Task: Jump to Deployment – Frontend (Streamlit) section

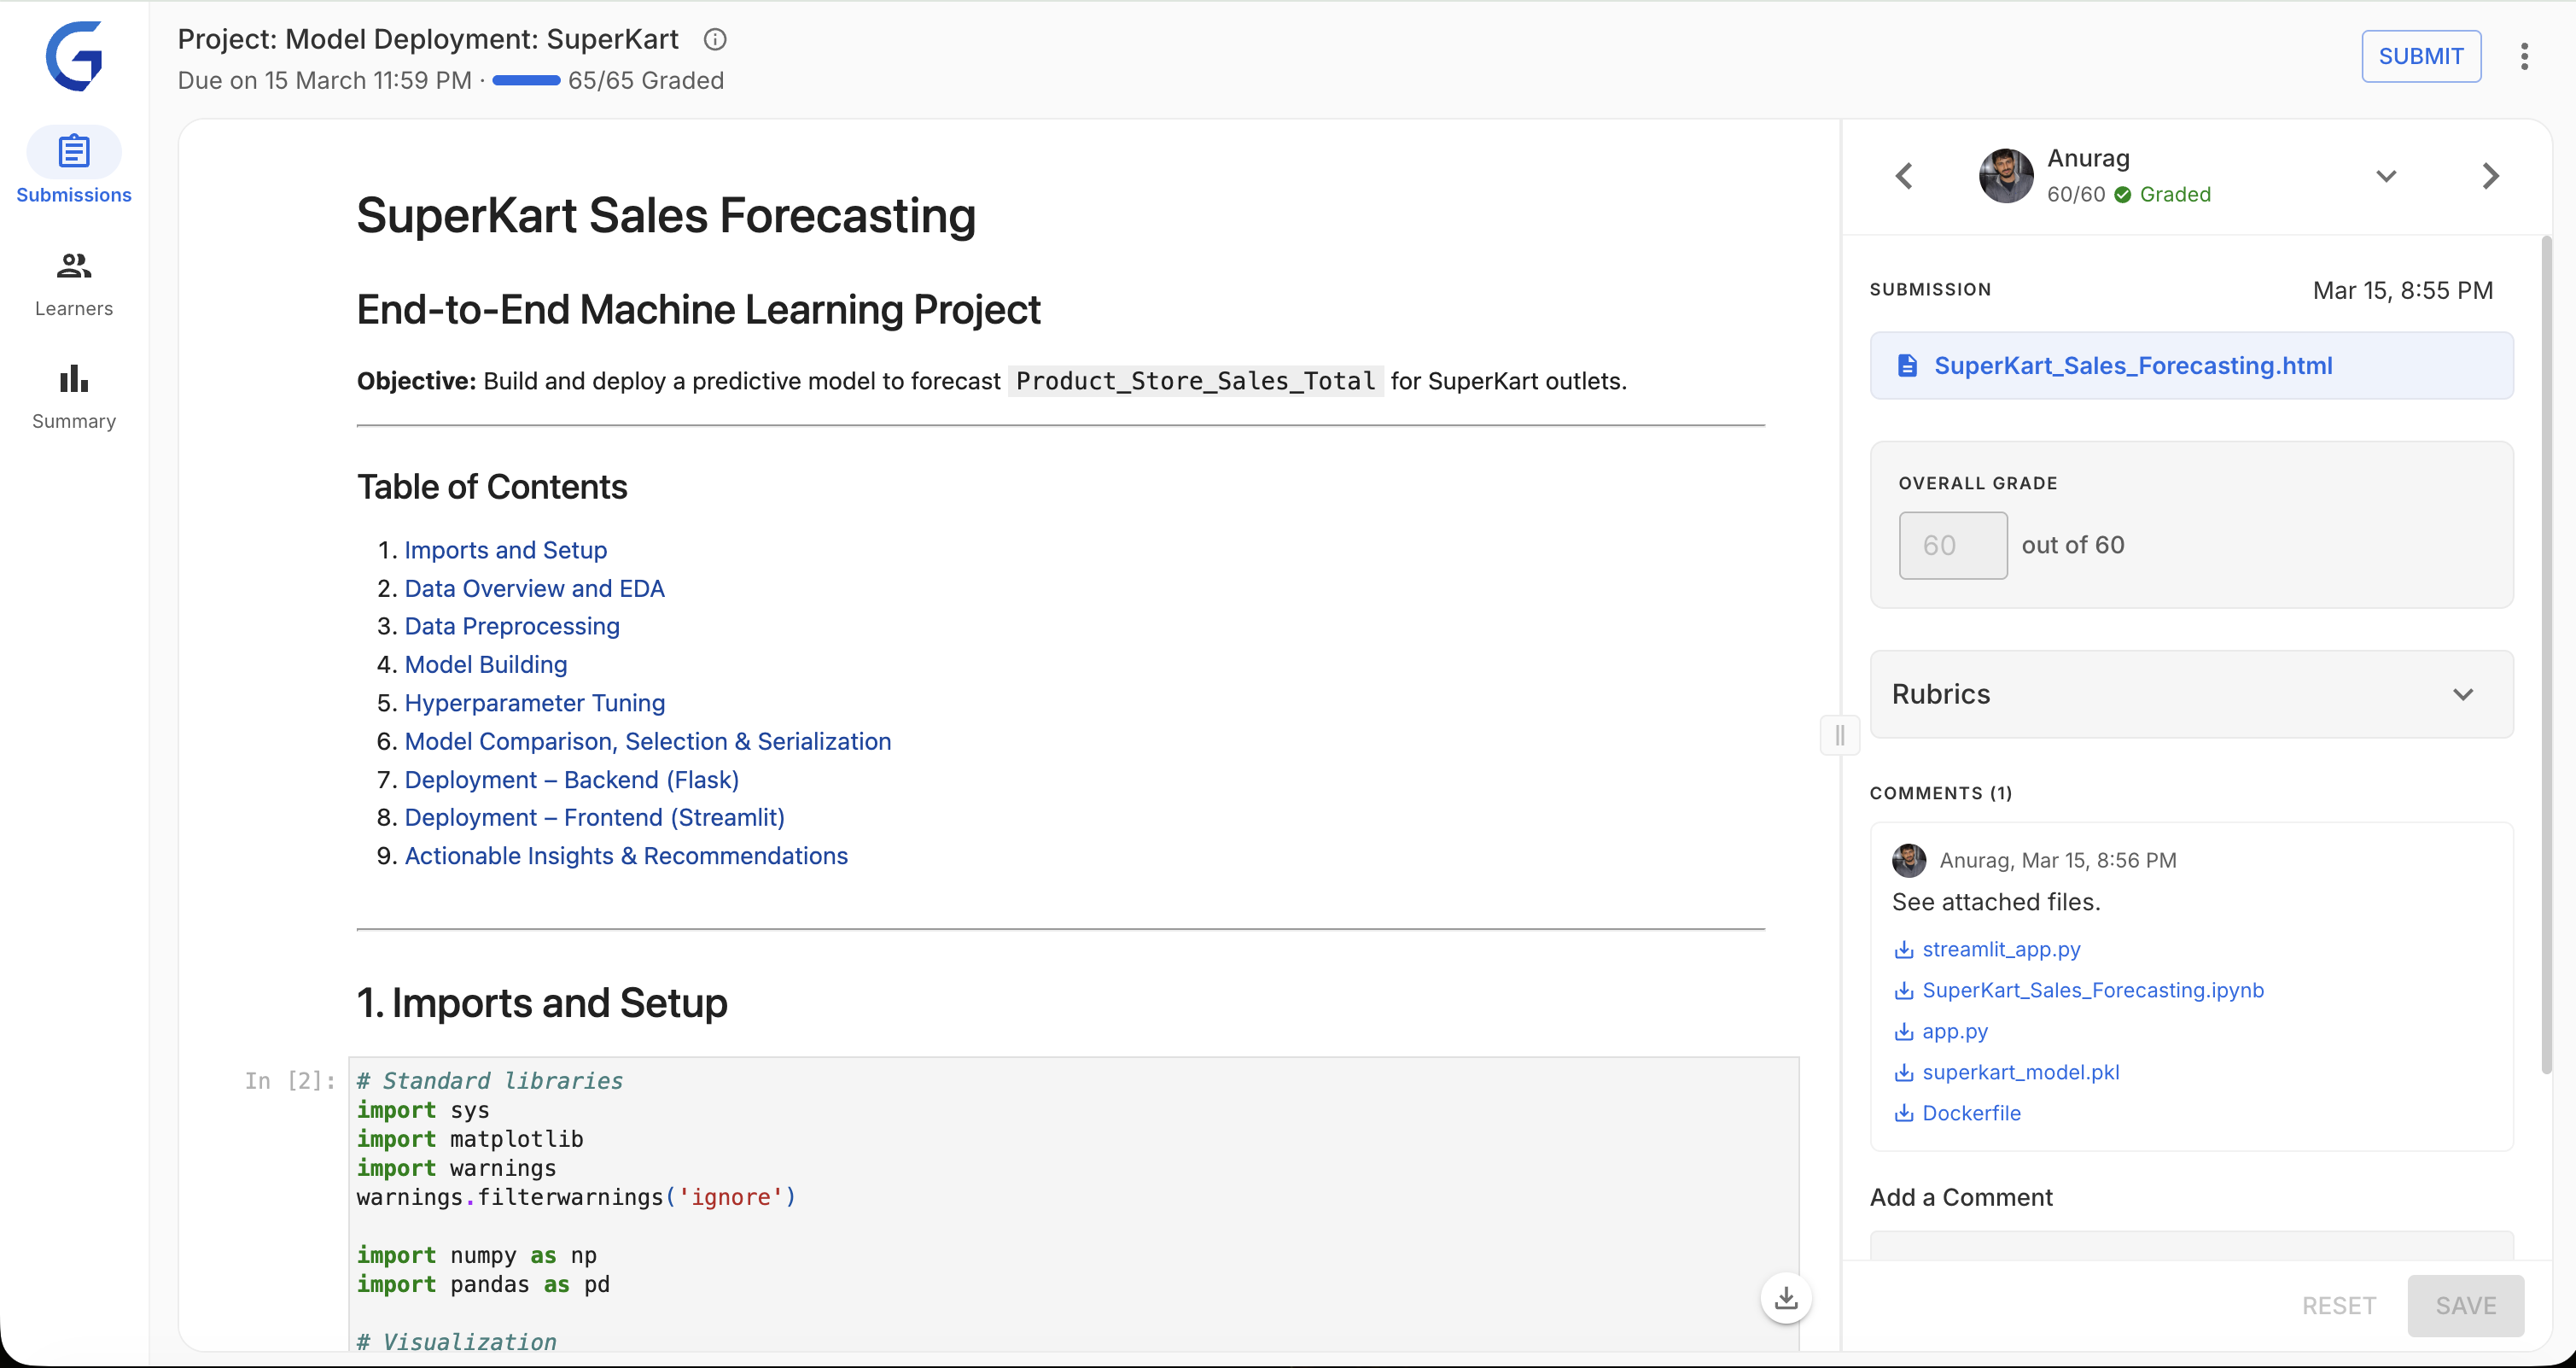Action: (594, 817)
